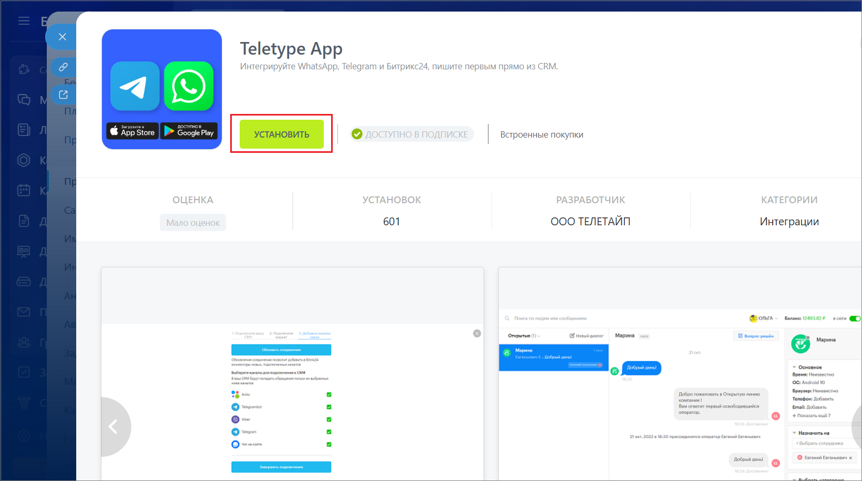
Task: Open developer ООО ТЕЛЕТАЙП
Action: 590,222
